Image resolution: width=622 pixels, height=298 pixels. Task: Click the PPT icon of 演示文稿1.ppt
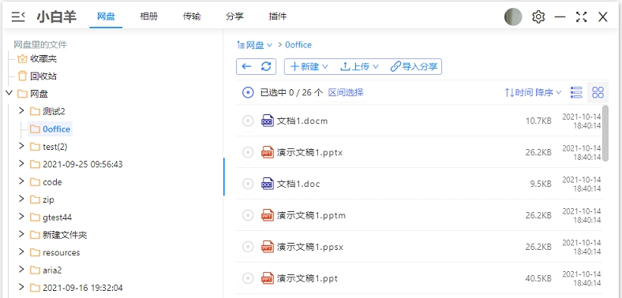268,278
